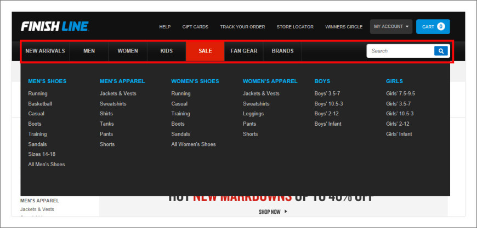Click the search magnifier button
The width and height of the screenshot is (477, 228).
pos(441,51)
